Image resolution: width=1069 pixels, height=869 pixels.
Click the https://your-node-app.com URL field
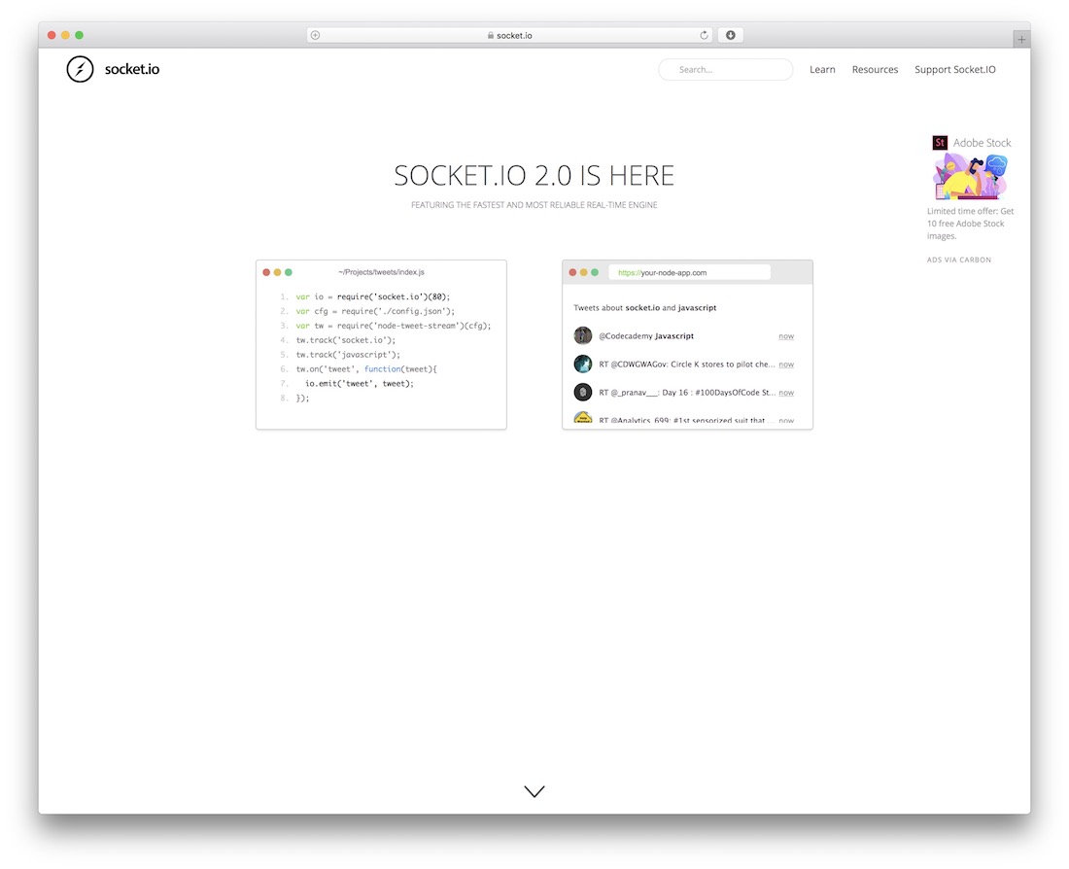coord(689,272)
